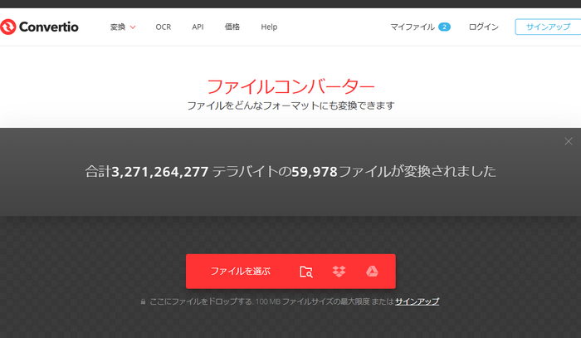This screenshot has width=581, height=338.
Task: Click the ファイルを選ぶ button
Action: pos(241,272)
